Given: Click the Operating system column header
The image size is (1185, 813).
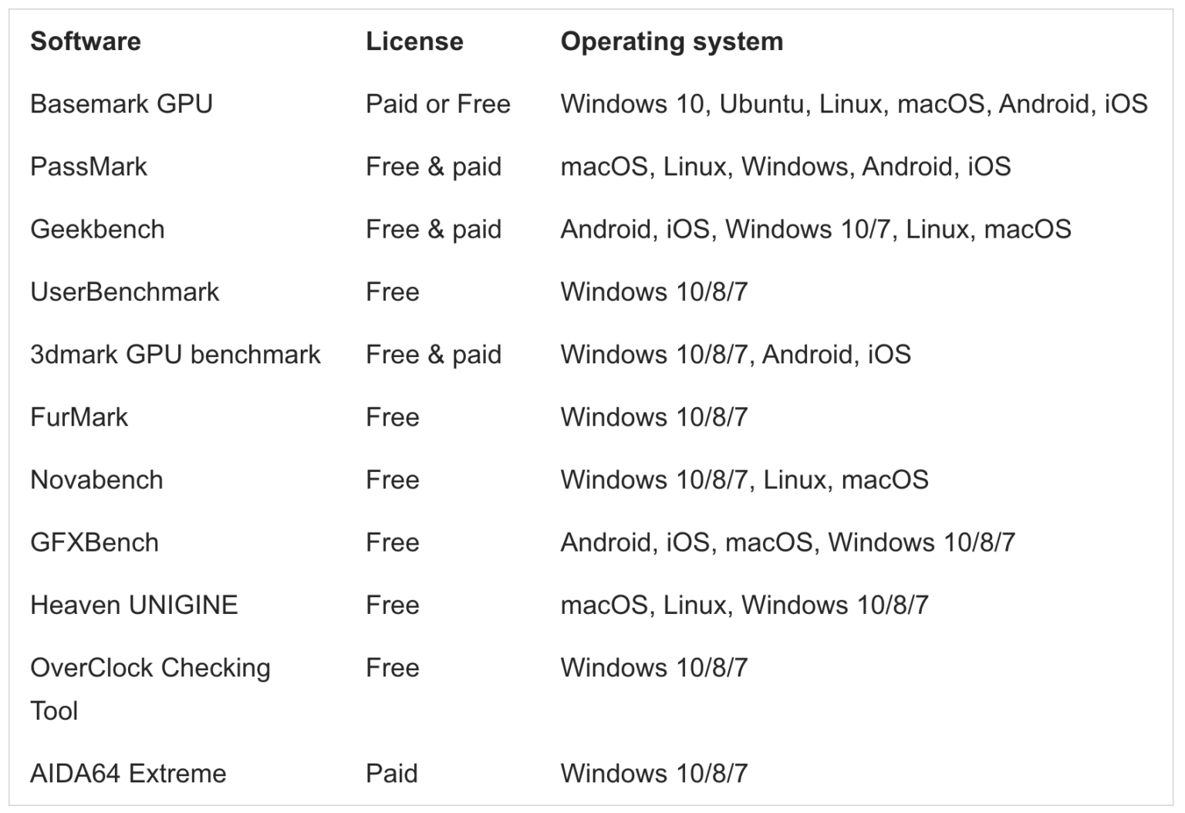Looking at the screenshot, I should click(x=671, y=42).
